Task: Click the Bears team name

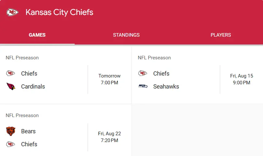Action: click(x=28, y=131)
